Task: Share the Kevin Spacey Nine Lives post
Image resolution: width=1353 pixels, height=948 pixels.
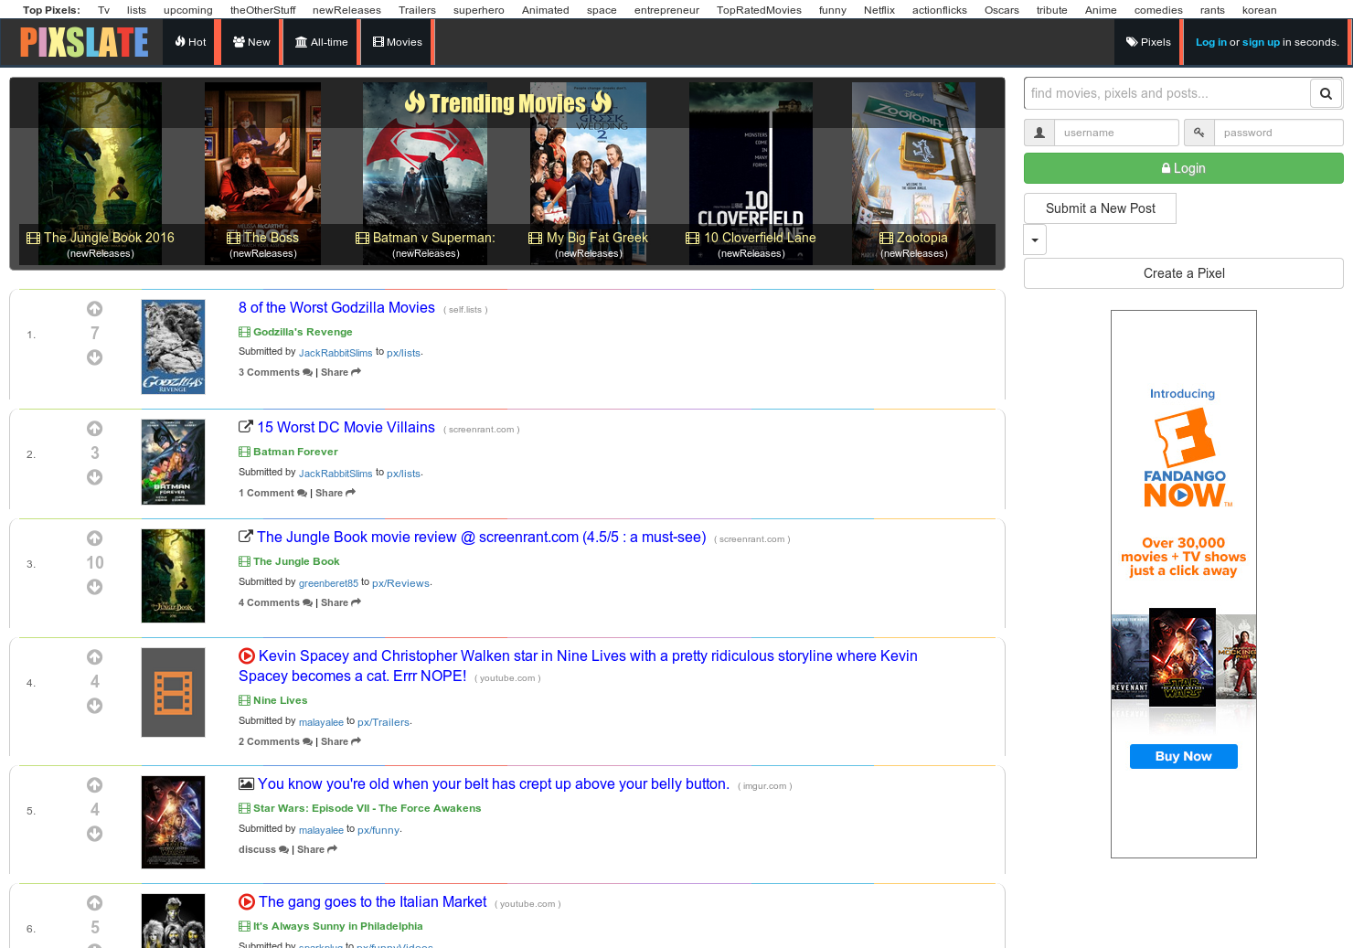Action: (341, 741)
